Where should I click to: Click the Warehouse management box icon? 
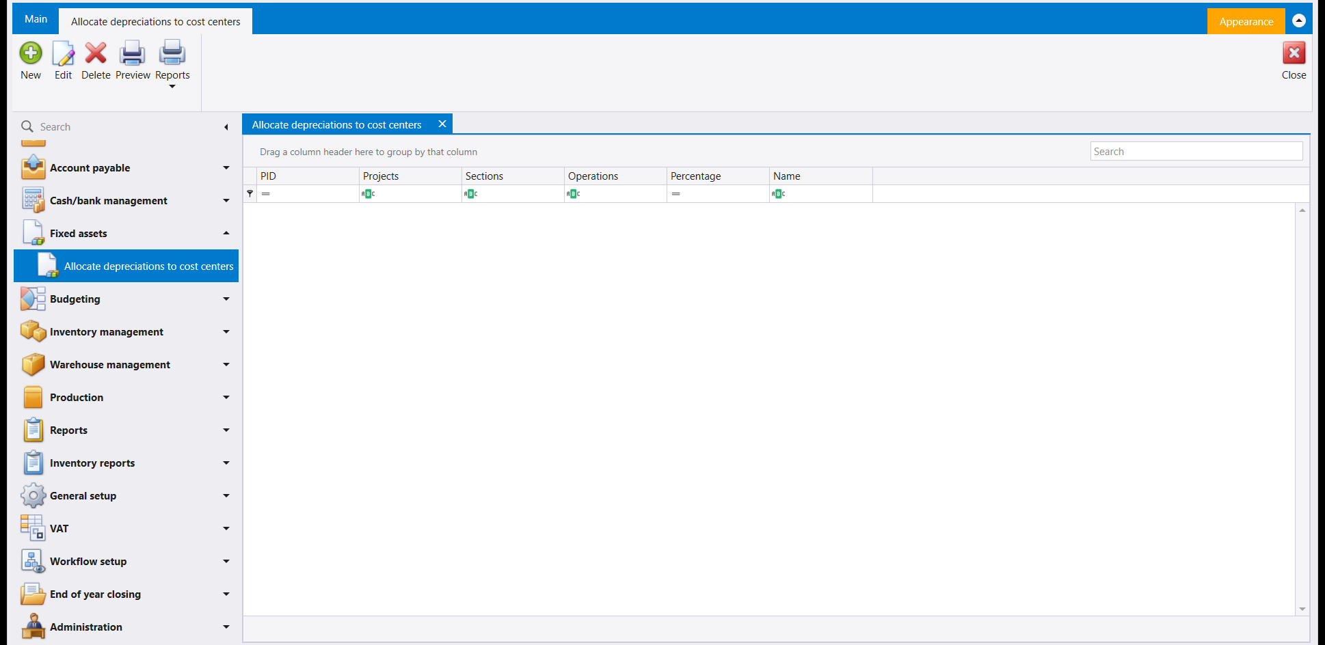[33, 364]
